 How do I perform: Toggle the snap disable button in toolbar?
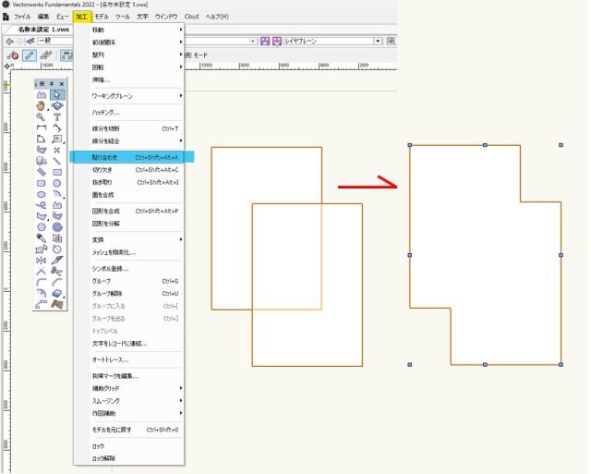(x=14, y=55)
